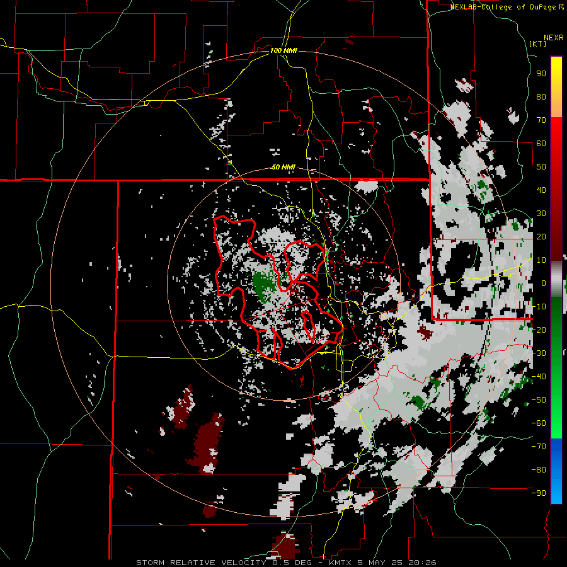
Task: Click the gray zero-velocity color bar segment
Action: coord(556,279)
